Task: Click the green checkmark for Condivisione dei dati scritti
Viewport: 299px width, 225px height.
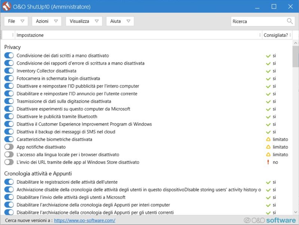Action: [268, 56]
